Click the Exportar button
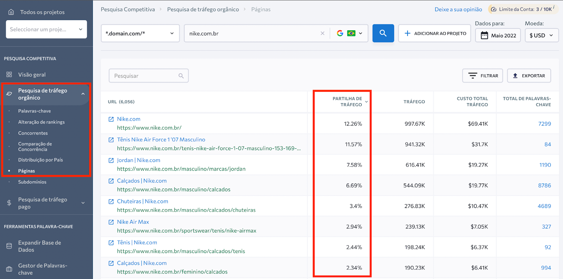Screen dimensions: 563x279 pos(529,76)
